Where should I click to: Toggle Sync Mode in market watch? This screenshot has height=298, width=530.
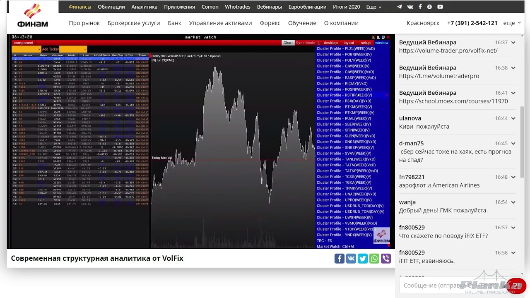306,43
